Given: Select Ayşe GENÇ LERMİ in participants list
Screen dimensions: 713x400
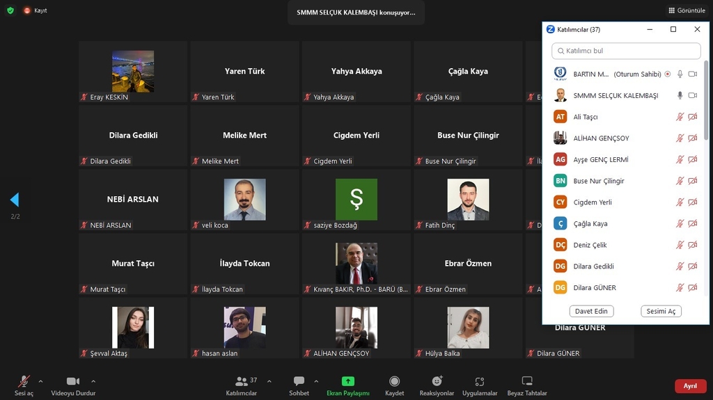Looking at the screenshot, I should point(626,159).
